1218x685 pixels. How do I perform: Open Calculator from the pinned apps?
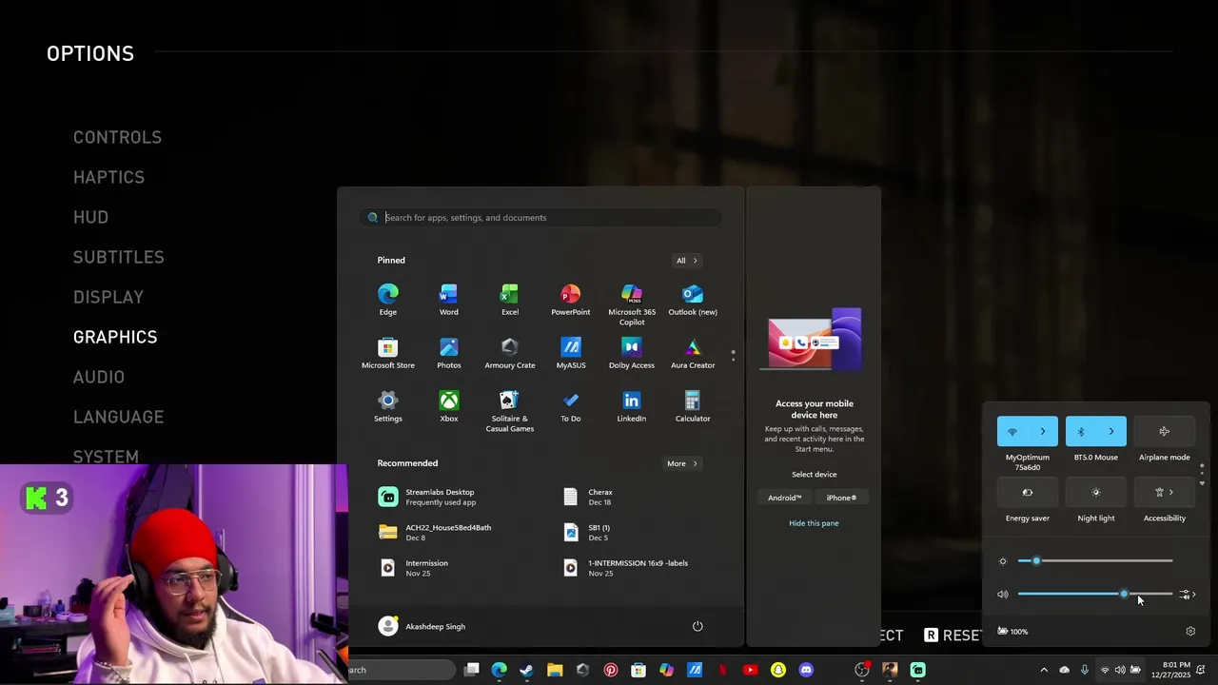tap(693, 406)
